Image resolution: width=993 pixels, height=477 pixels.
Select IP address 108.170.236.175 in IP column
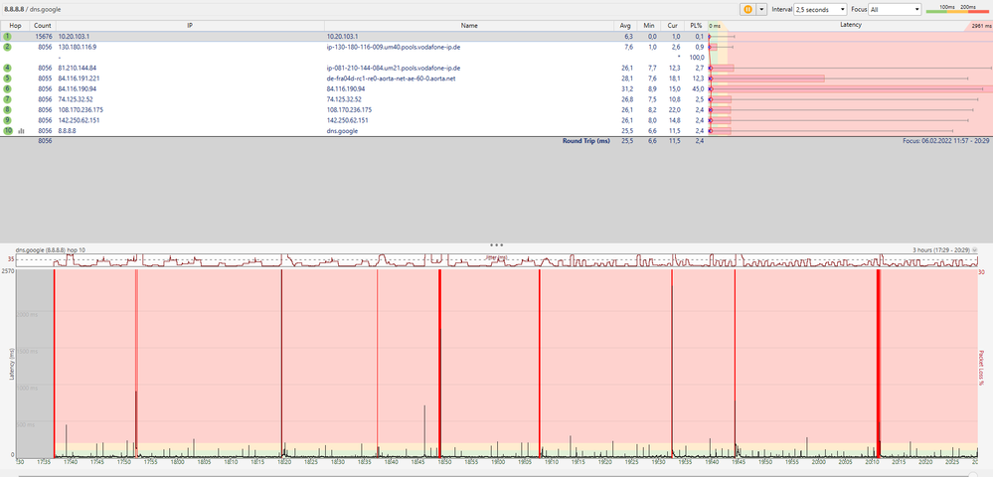(81, 109)
